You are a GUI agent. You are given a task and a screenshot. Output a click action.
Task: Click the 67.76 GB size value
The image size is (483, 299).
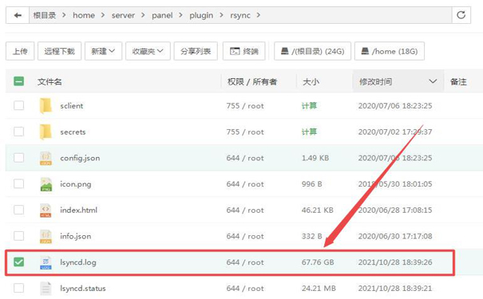[318, 262]
